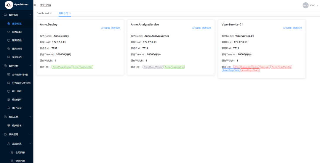The height and width of the screenshot is (163, 320).
Task: Click the 统计分析 monitor icon
Action: click(x=9, y=91)
